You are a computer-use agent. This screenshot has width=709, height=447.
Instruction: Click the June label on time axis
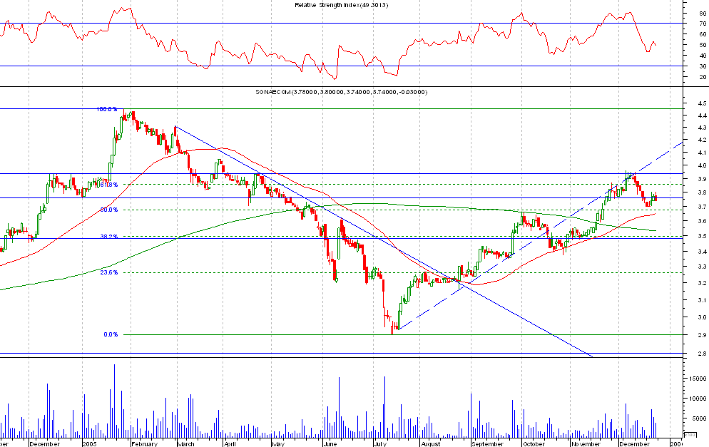pos(330,444)
